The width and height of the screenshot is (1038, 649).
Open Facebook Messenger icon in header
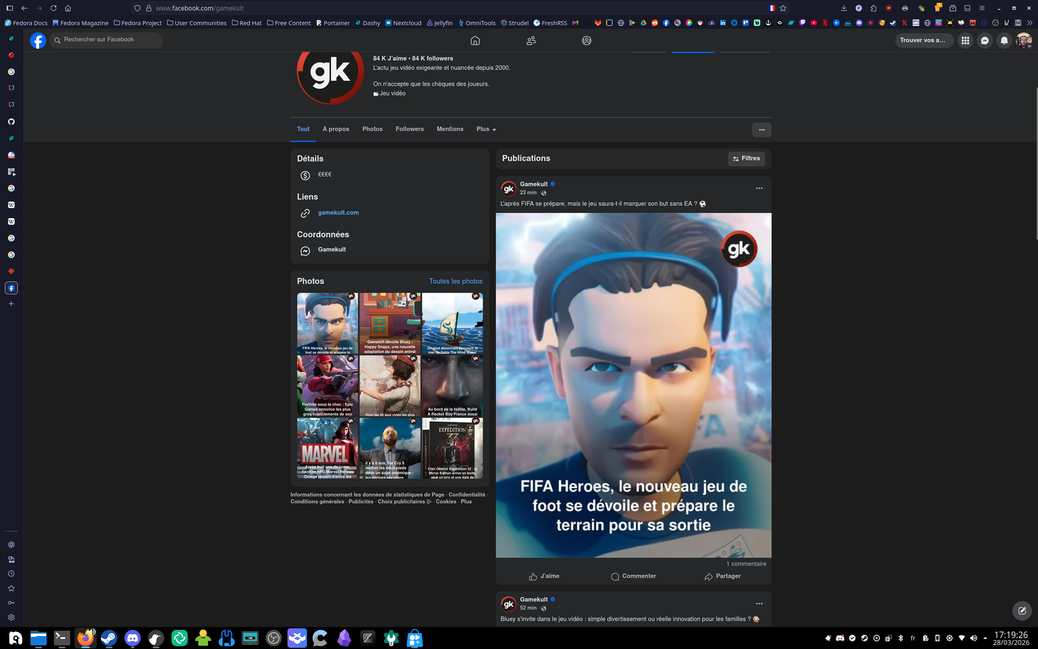pos(984,40)
